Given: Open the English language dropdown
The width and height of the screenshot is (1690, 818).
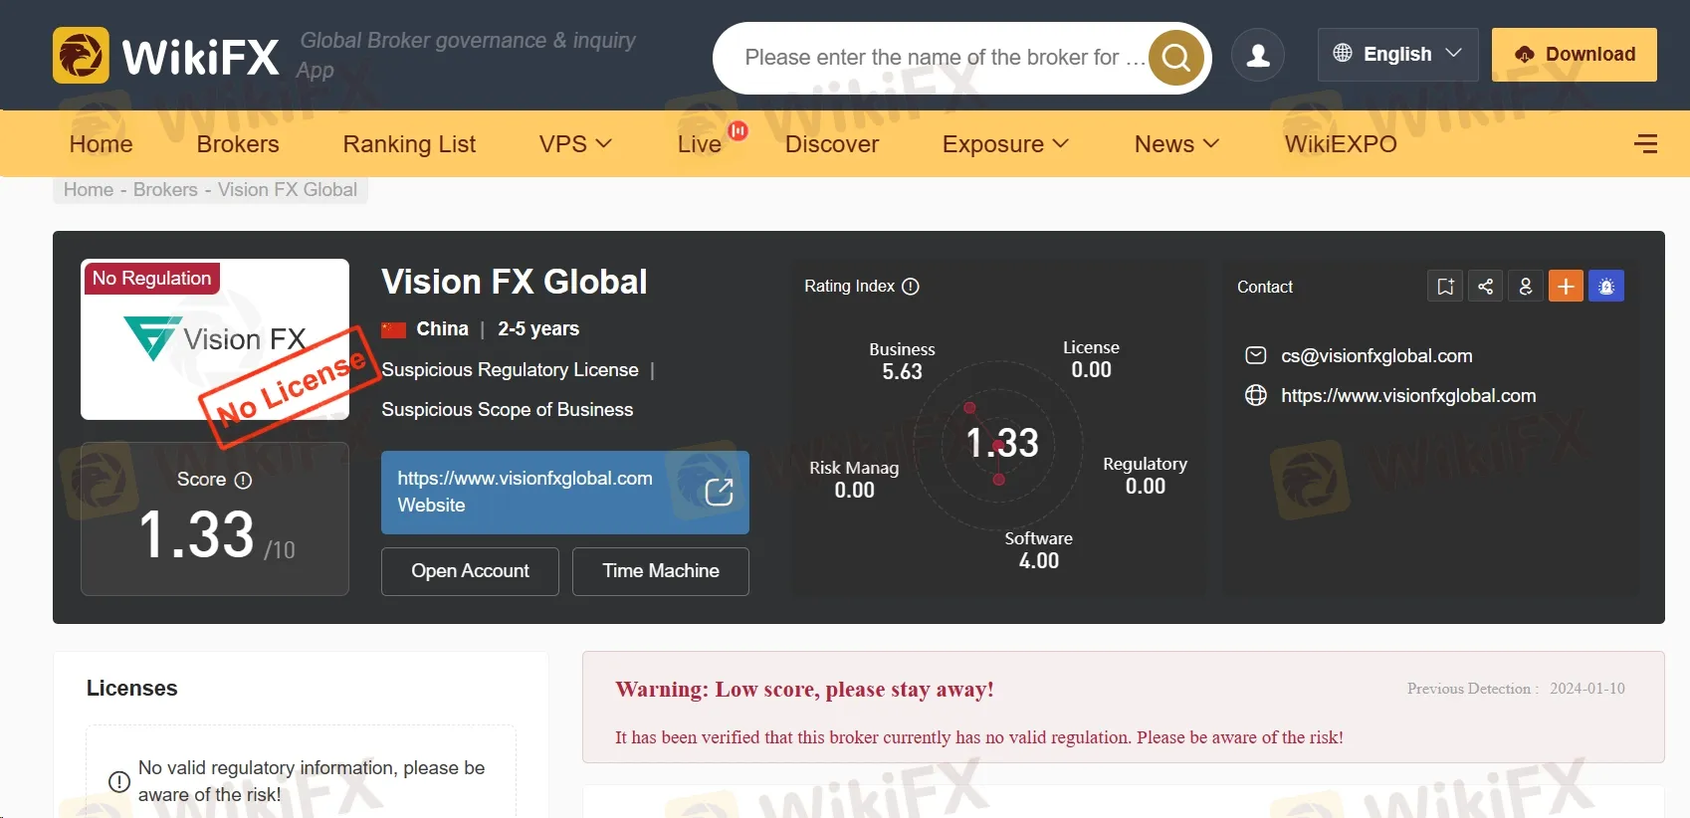Looking at the screenshot, I should [1397, 55].
